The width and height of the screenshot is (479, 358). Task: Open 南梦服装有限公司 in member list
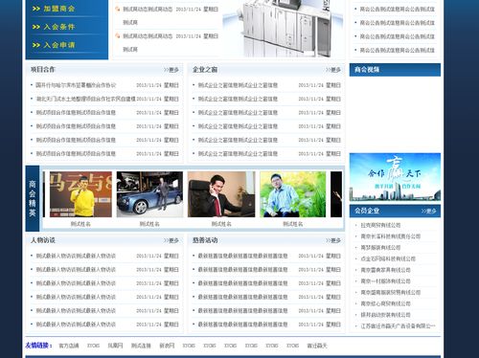380,248
